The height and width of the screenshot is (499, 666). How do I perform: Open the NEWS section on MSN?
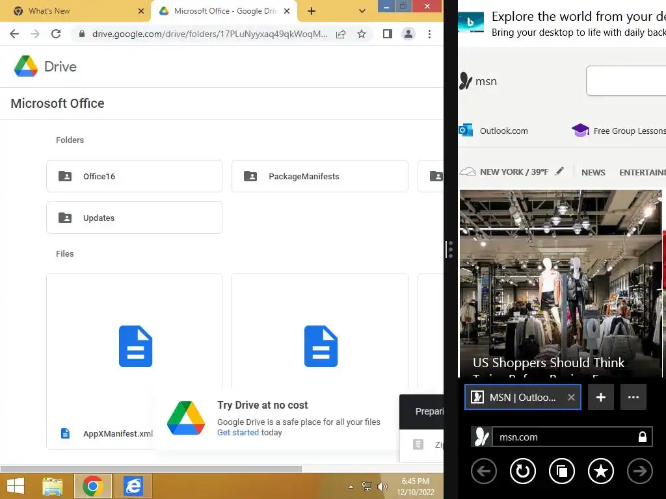tap(593, 172)
